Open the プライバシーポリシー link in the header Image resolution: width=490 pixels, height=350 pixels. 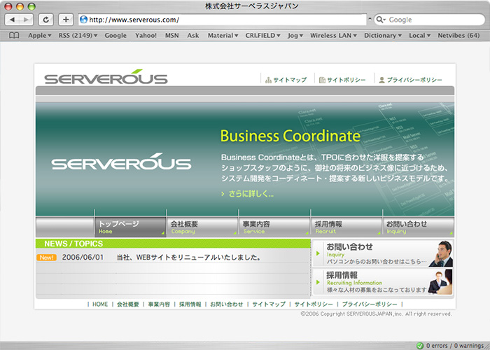click(414, 80)
